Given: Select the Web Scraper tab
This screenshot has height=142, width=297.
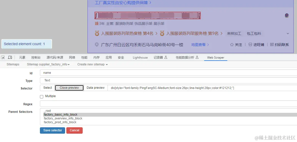Looking at the screenshot, I should click(216, 58).
